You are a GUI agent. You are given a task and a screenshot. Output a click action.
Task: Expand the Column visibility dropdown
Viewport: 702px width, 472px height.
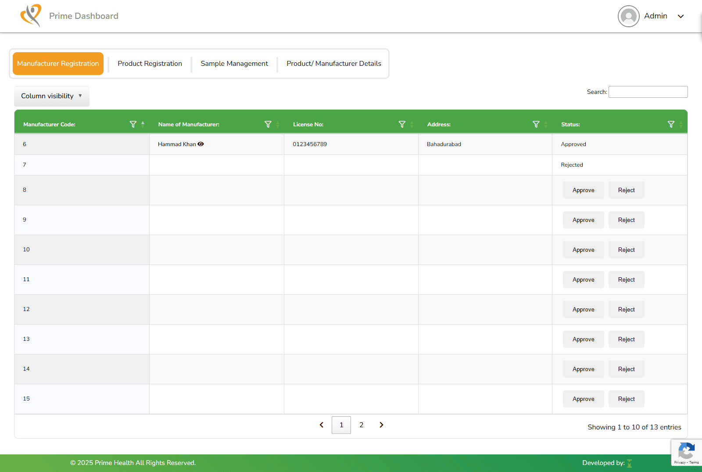[x=52, y=96]
